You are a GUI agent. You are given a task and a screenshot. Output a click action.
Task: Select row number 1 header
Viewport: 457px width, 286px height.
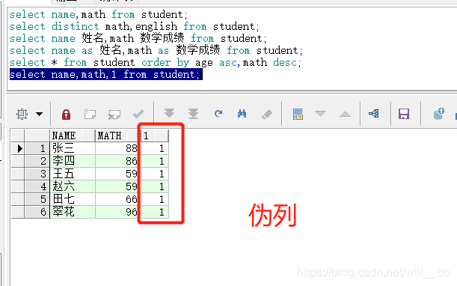pyautogui.click(x=37, y=148)
